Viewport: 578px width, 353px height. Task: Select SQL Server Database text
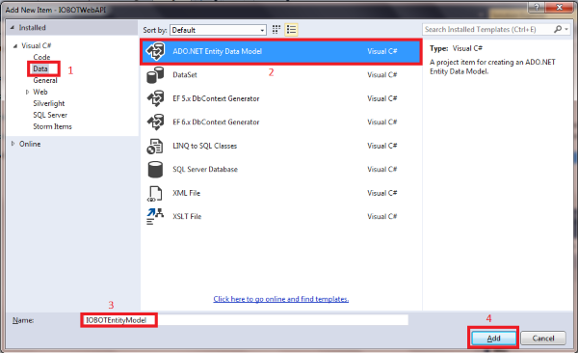click(x=205, y=170)
